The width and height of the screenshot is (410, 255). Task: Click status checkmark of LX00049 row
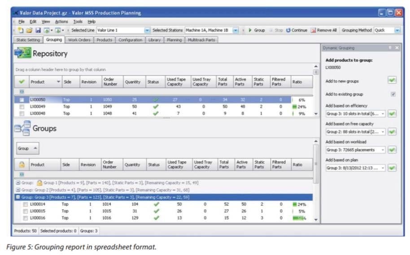point(156,107)
